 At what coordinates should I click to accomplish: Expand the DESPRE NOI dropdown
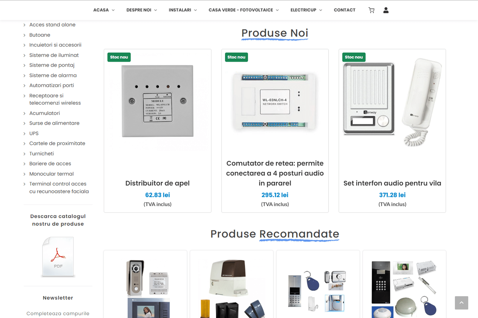click(142, 10)
